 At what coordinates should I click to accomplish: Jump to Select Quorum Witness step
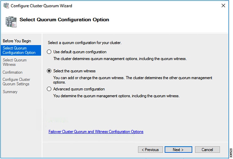click(14, 62)
